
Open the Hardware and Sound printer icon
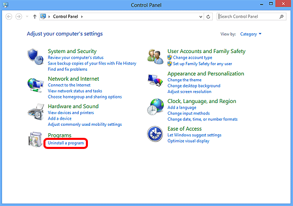tap(36, 112)
